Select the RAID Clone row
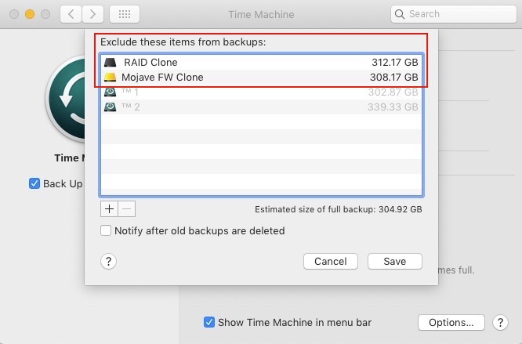The height and width of the screenshot is (344, 522). tap(261, 62)
